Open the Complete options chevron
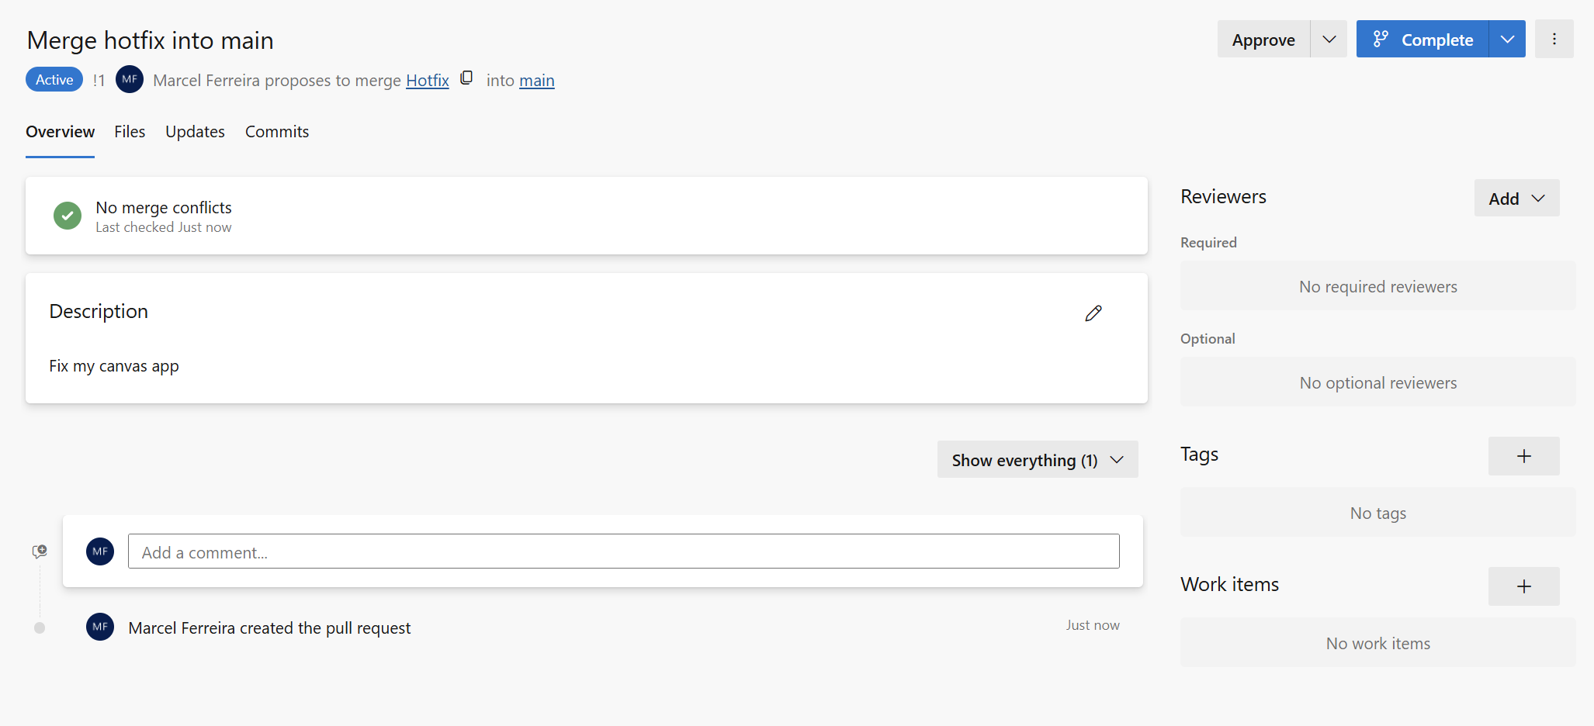 [x=1507, y=38]
